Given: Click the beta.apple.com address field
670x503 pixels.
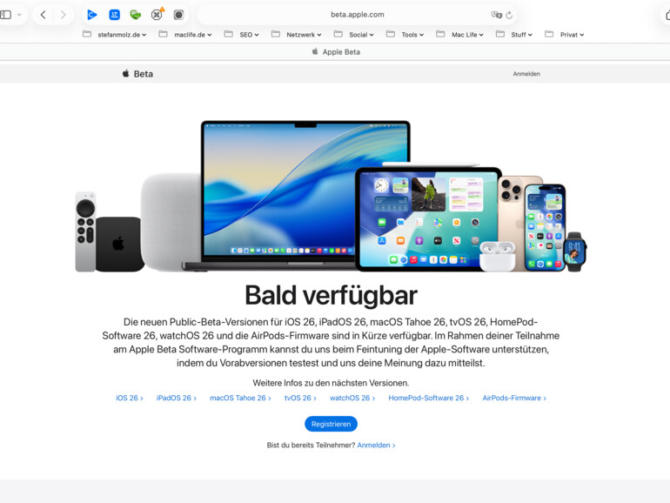Looking at the screenshot, I should (358, 15).
